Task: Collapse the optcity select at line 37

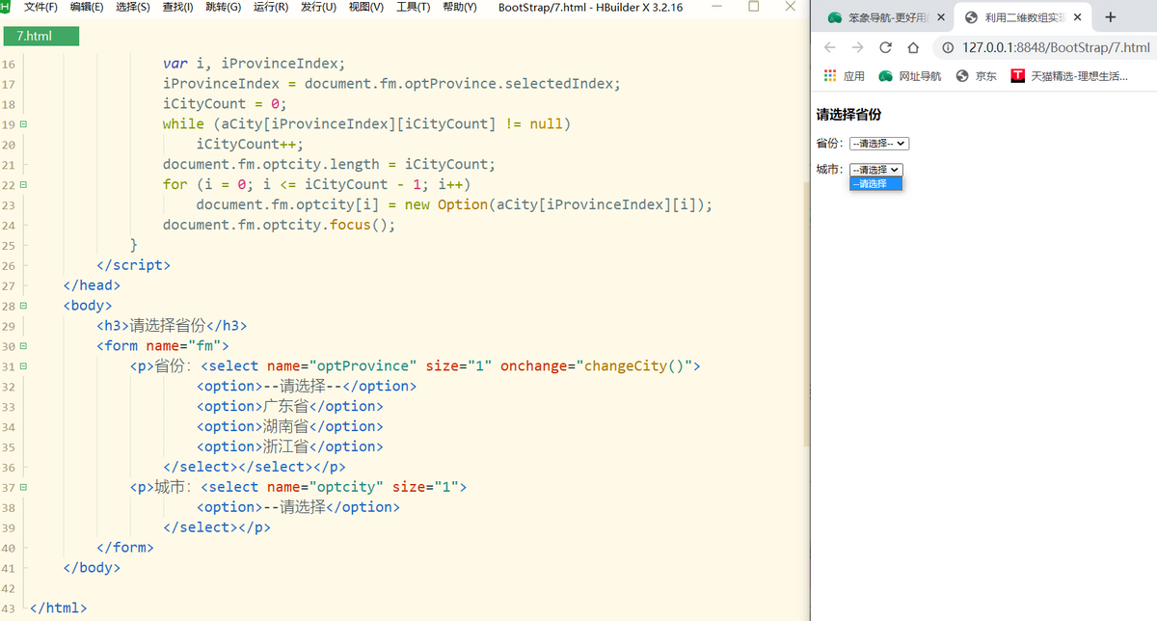Action: [x=23, y=487]
